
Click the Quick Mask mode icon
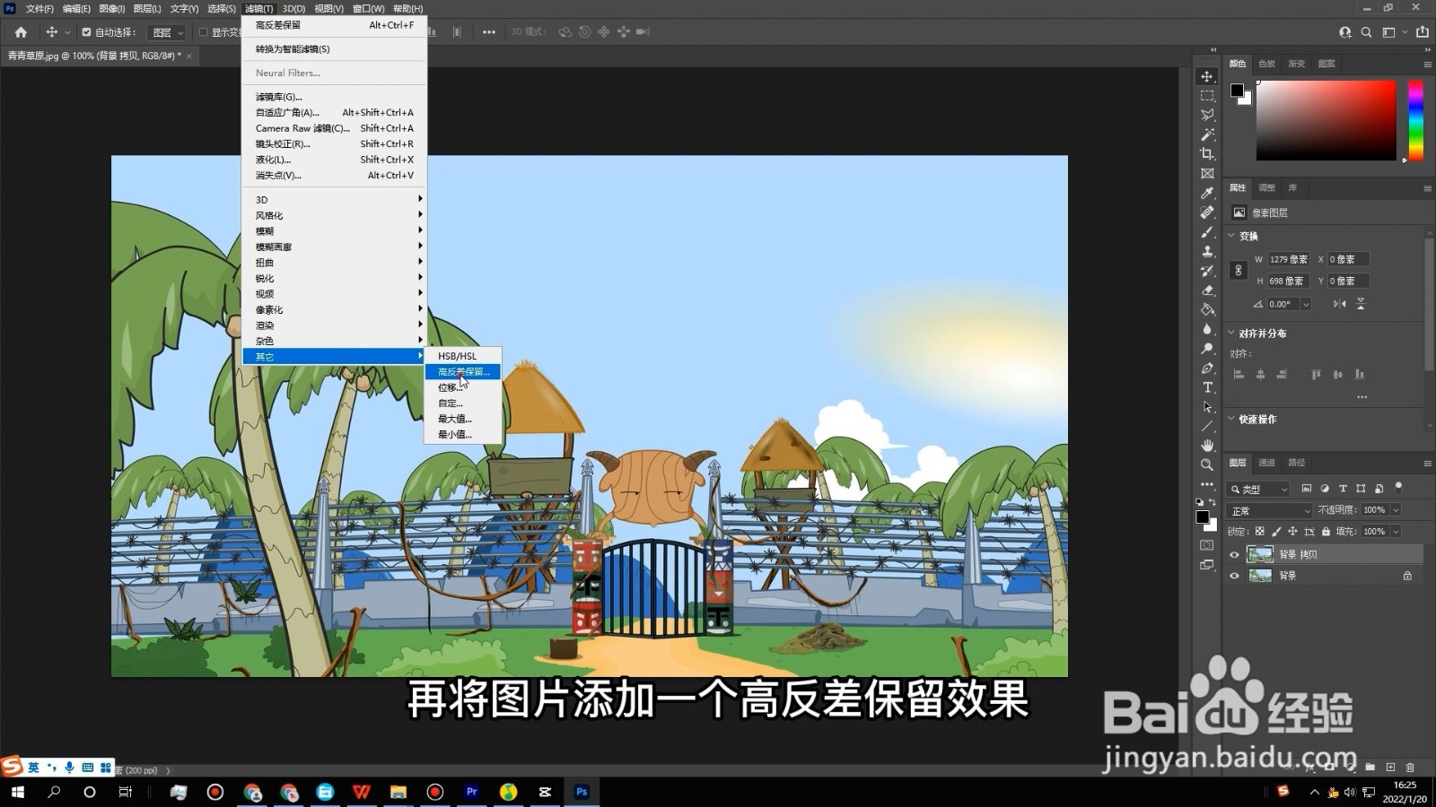(1207, 545)
